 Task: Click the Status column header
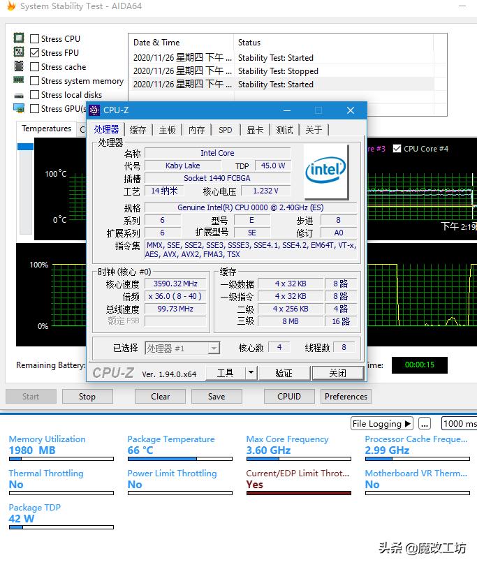(x=334, y=43)
